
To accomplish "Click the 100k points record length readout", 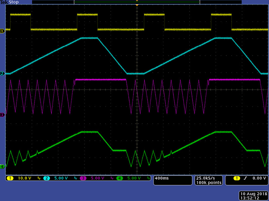I will pyautogui.click(x=209, y=183).
